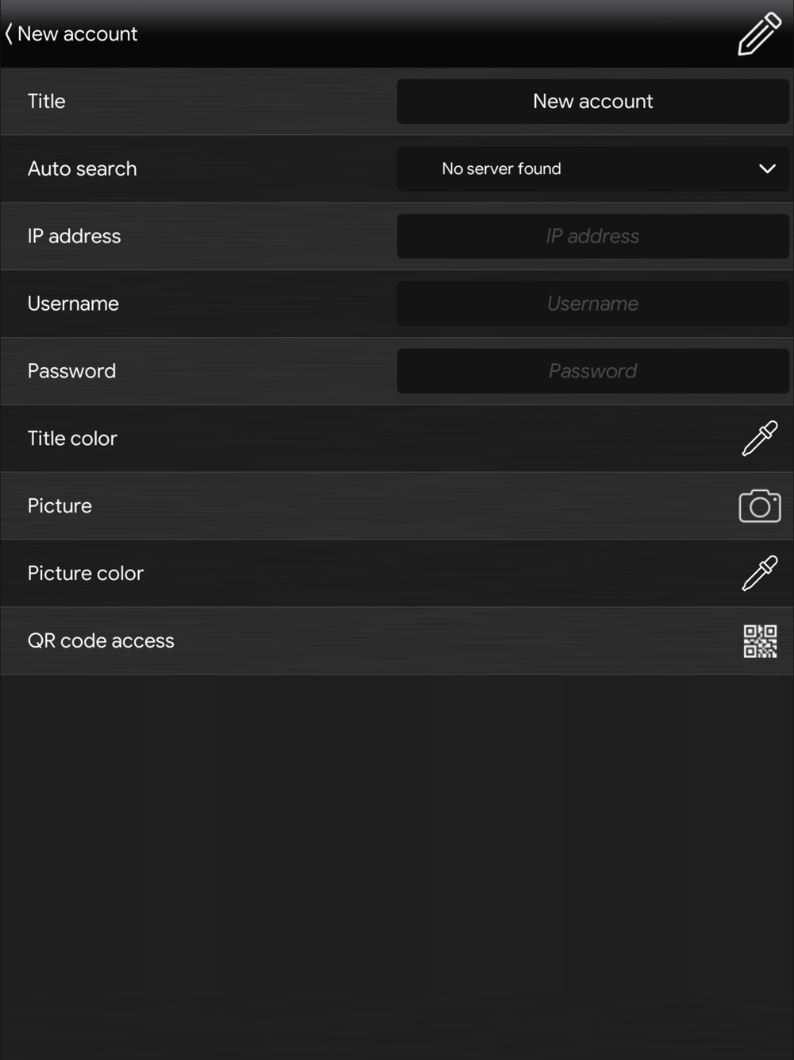The image size is (794, 1060).
Task: Open the Picture color eyedropper
Action: (x=760, y=574)
